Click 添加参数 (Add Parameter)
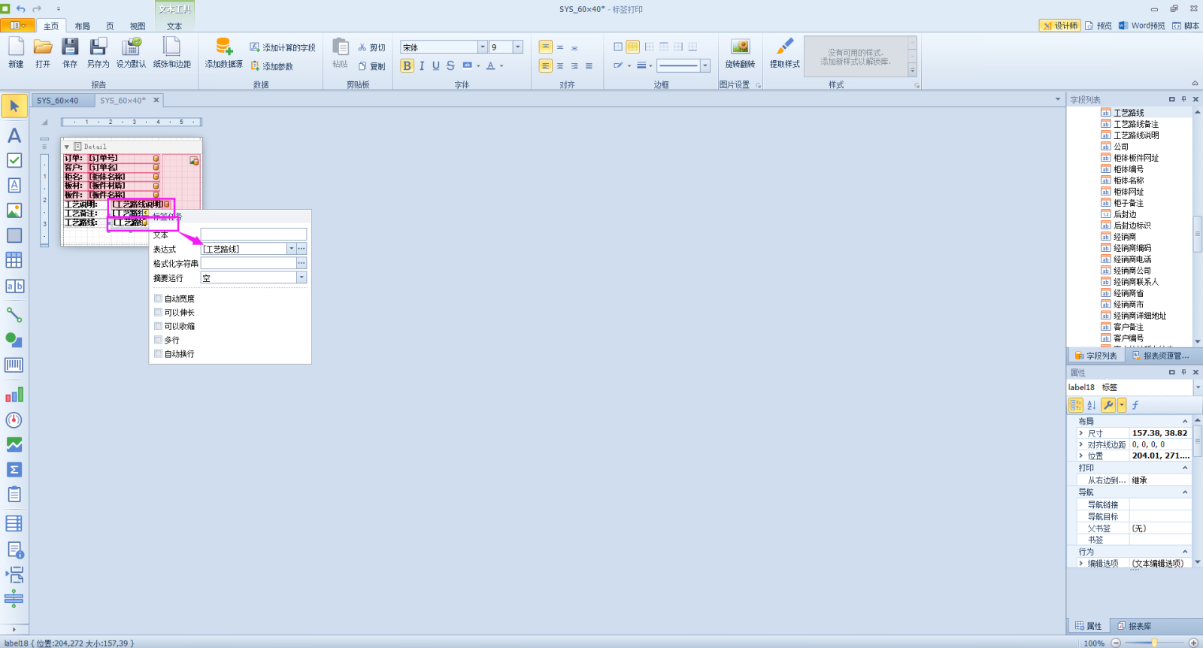 click(271, 66)
